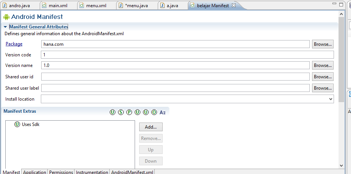The image size is (351, 174).
Task: Click the Az alphabetical sort icon
Action: [163, 112]
